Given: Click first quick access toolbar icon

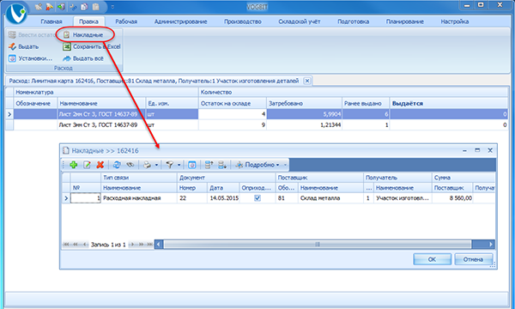Looking at the screenshot, I should (39, 7).
